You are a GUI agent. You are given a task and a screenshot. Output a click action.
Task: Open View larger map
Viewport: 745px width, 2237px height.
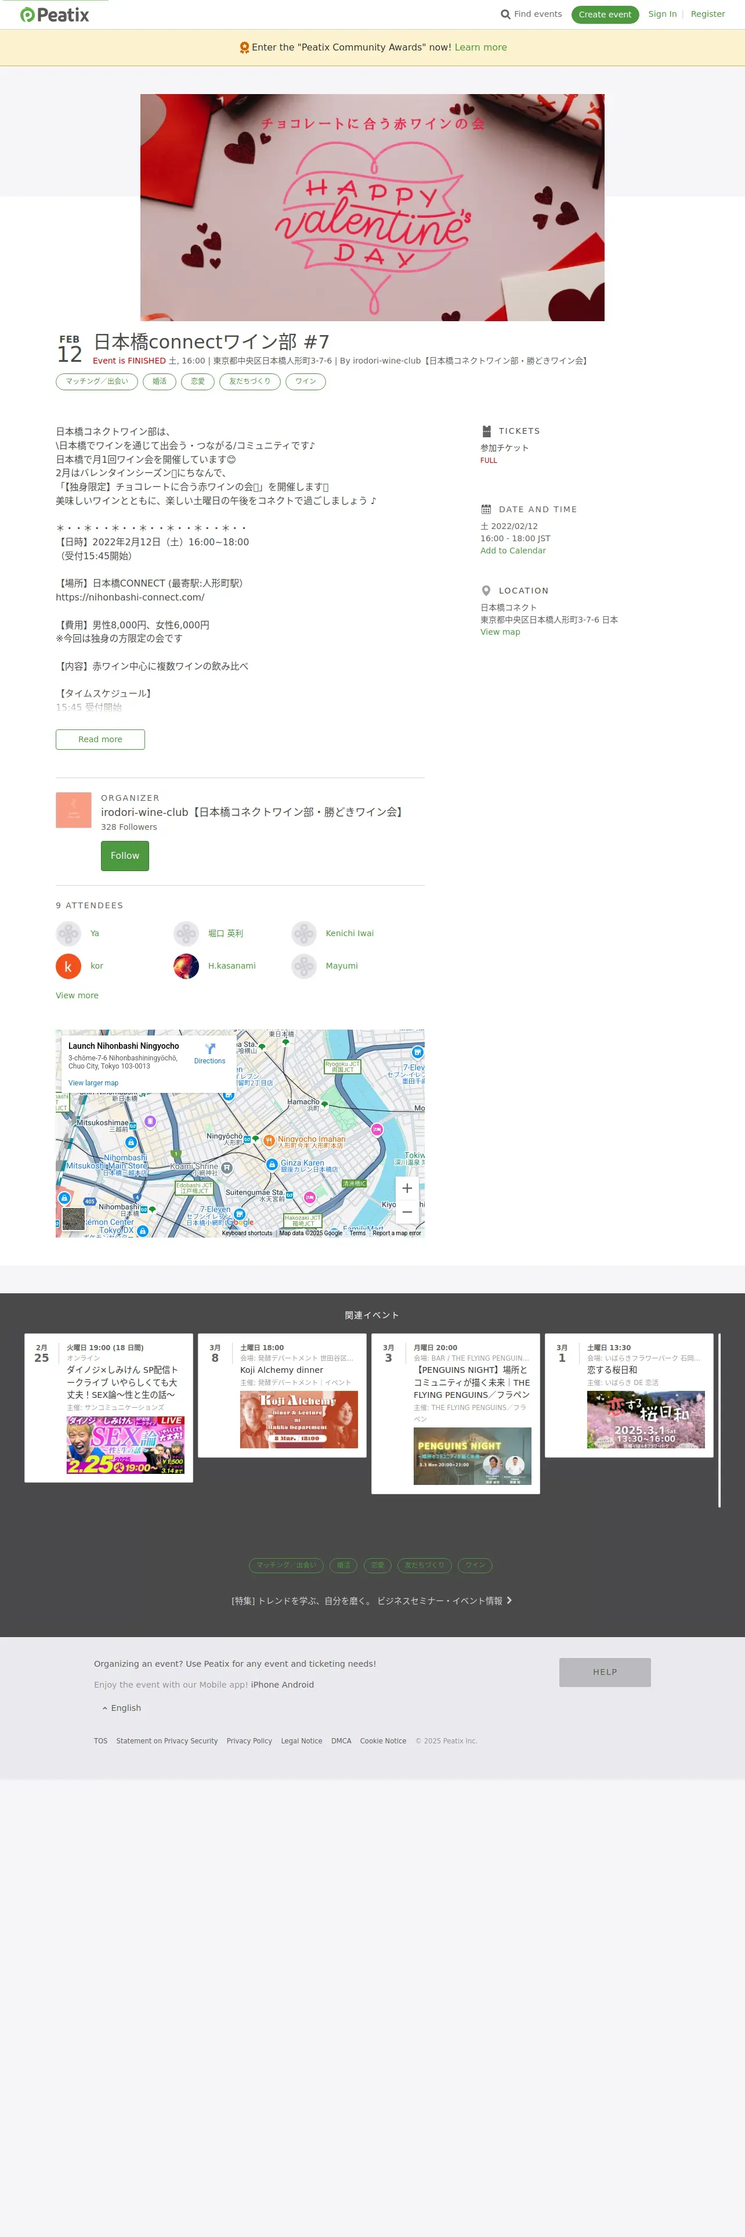tap(93, 1083)
